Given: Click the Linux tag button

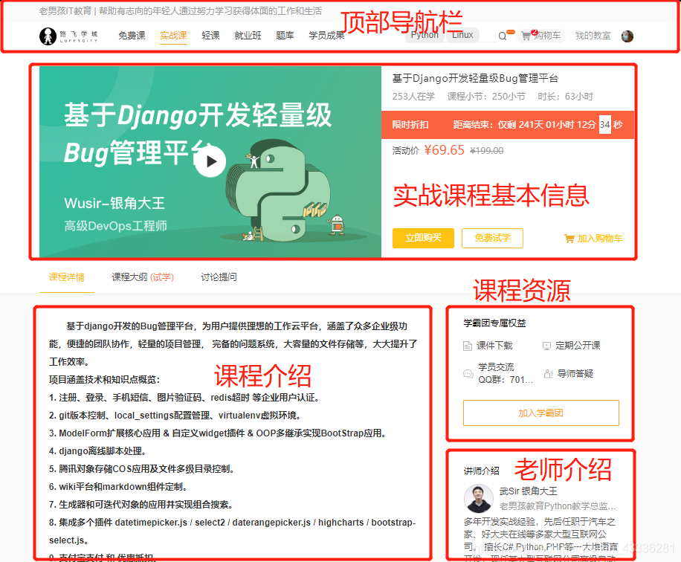Looking at the screenshot, I should (x=462, y=35).
